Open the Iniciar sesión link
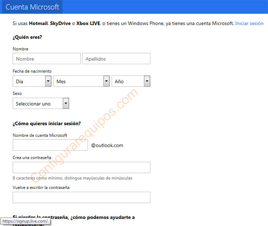Image resolution: width=268 pixels, height=226 pixels. tap(249, 23)
